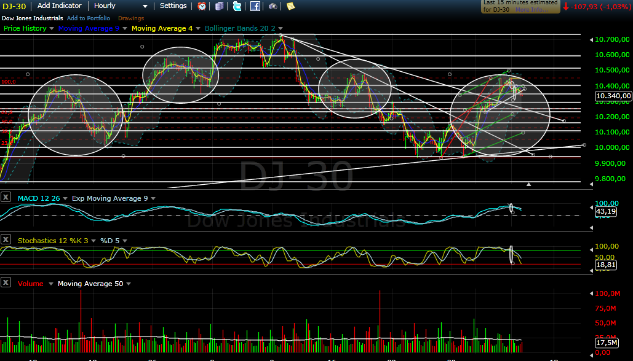The width and height of the screenshot is (633, 361).
Task: Close the Stochastics indicator panel
Action: 6,239
